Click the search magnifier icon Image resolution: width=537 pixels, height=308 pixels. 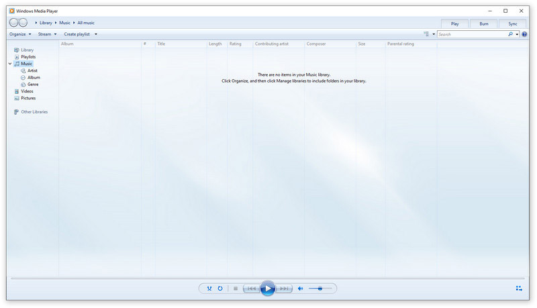point(510,34)
